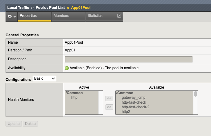Click the App01Pool name value
Viewport: 211px width, 136px height.
[74, 42]
